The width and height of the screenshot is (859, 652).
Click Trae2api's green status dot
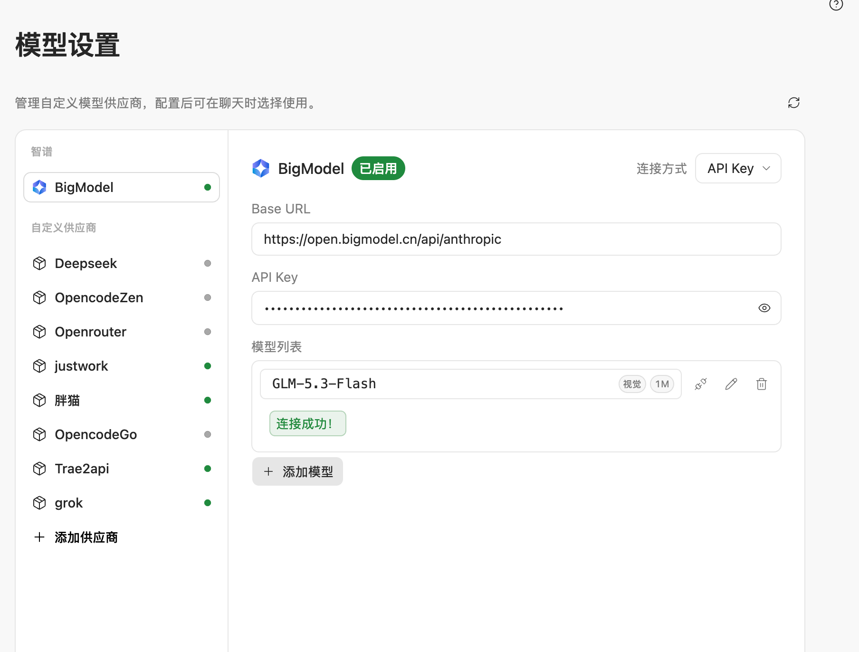[x=208, y=469]
